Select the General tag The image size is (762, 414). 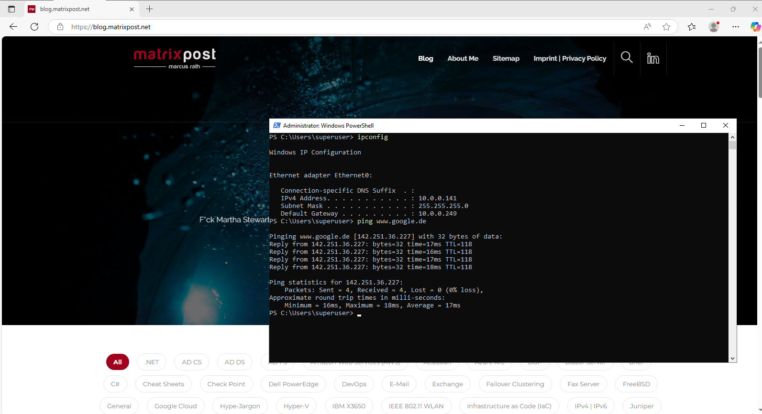click(x=119, y=406)
